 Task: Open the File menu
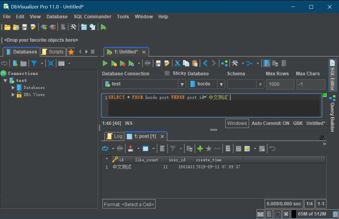[x=7, y=17]
